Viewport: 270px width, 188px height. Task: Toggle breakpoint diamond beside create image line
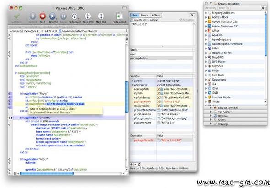coord(9,124)
